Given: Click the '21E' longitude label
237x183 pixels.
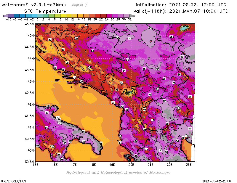Looking at the screenshot, I should 150,165.
